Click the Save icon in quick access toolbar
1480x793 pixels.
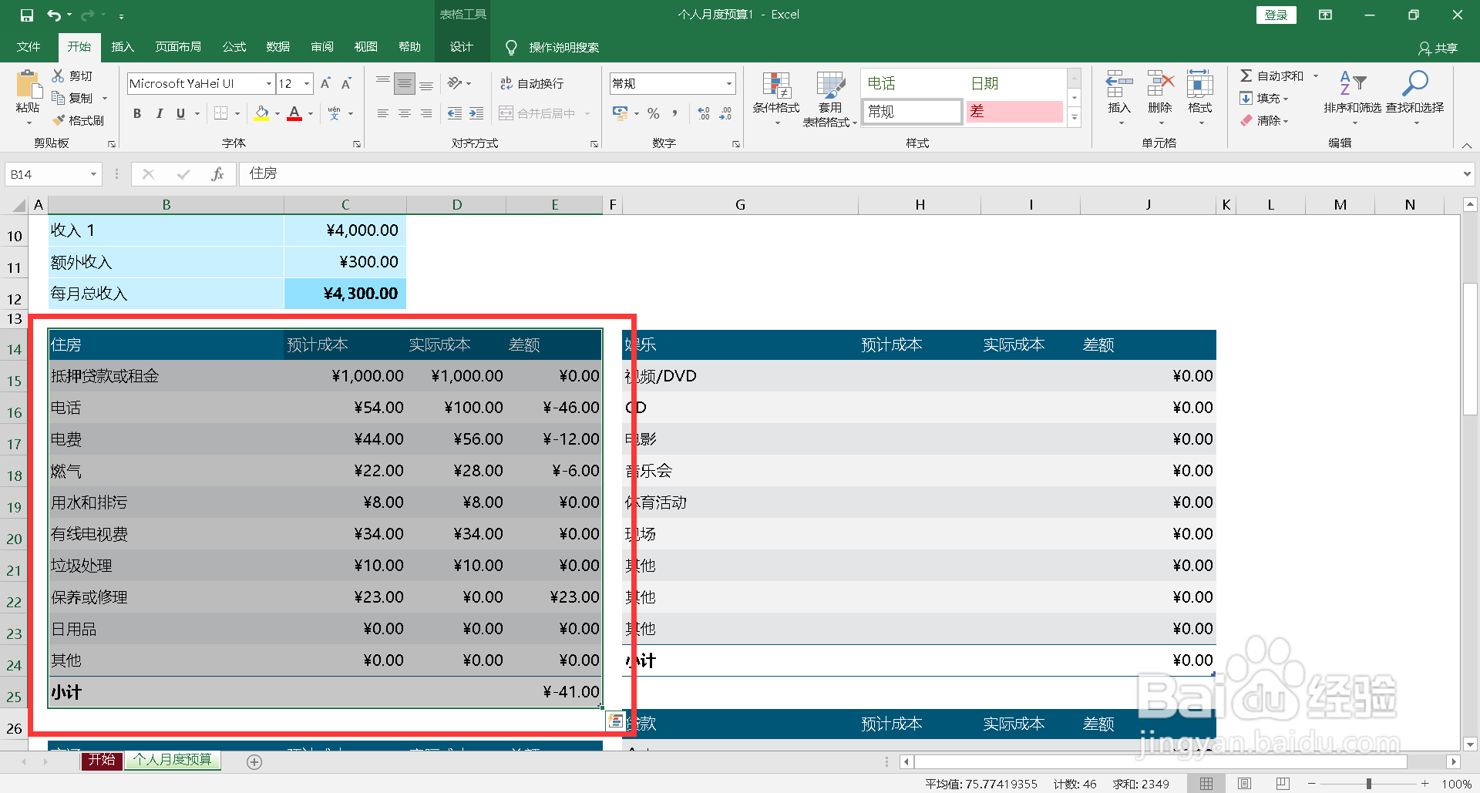27,15
